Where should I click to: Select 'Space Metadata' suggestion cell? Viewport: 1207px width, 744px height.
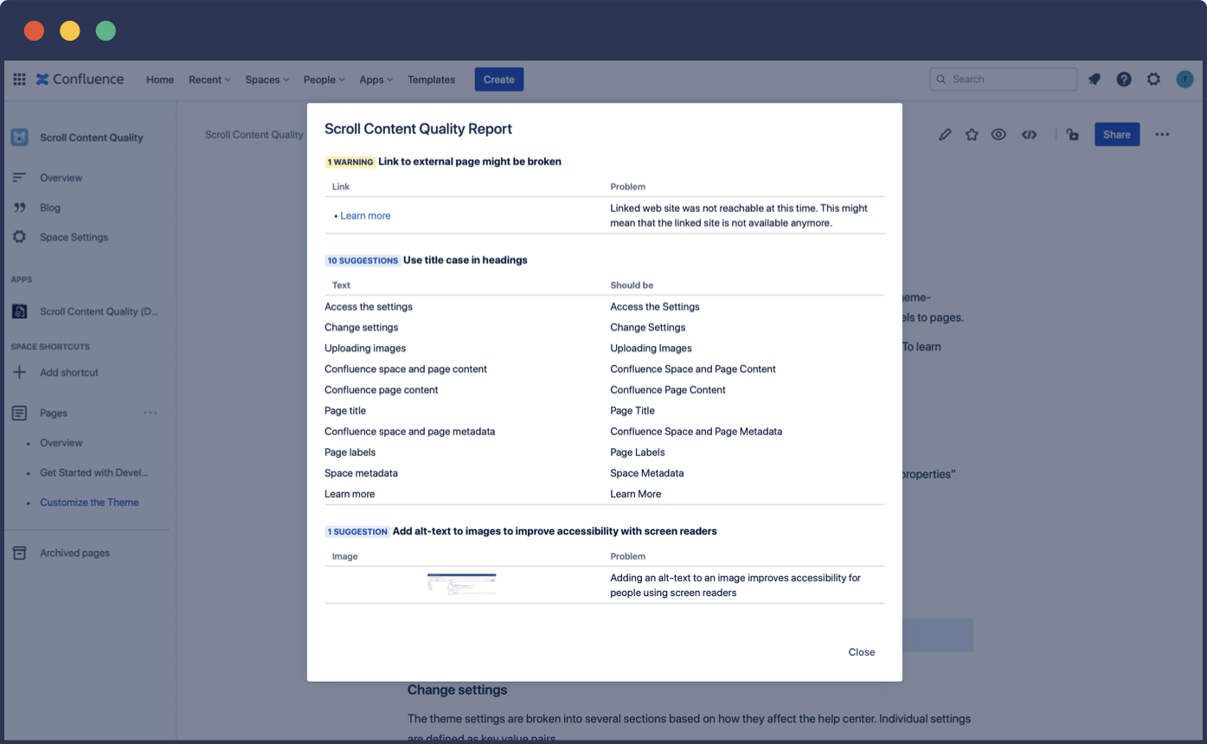647,473
